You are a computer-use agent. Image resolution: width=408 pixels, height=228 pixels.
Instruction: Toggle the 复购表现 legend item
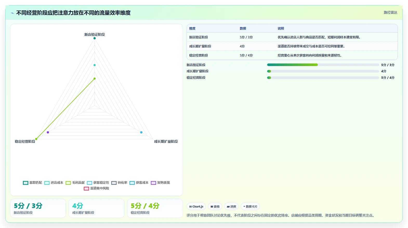point(160,183)
